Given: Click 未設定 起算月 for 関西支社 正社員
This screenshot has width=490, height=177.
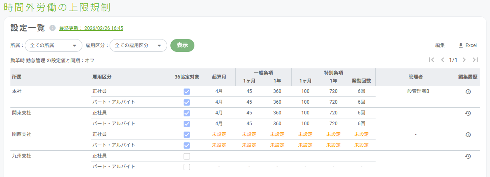Looking at the screenshot, I should (x=219, y=134).
